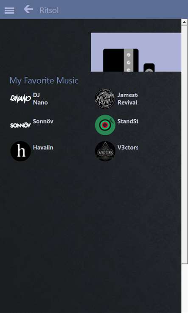The width and height of the screenshot is (188, 313).
Task: Open the V3ctors artist name link
Action: coord(128,148)
